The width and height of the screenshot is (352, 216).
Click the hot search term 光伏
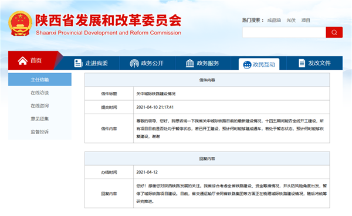coord(291,20)
